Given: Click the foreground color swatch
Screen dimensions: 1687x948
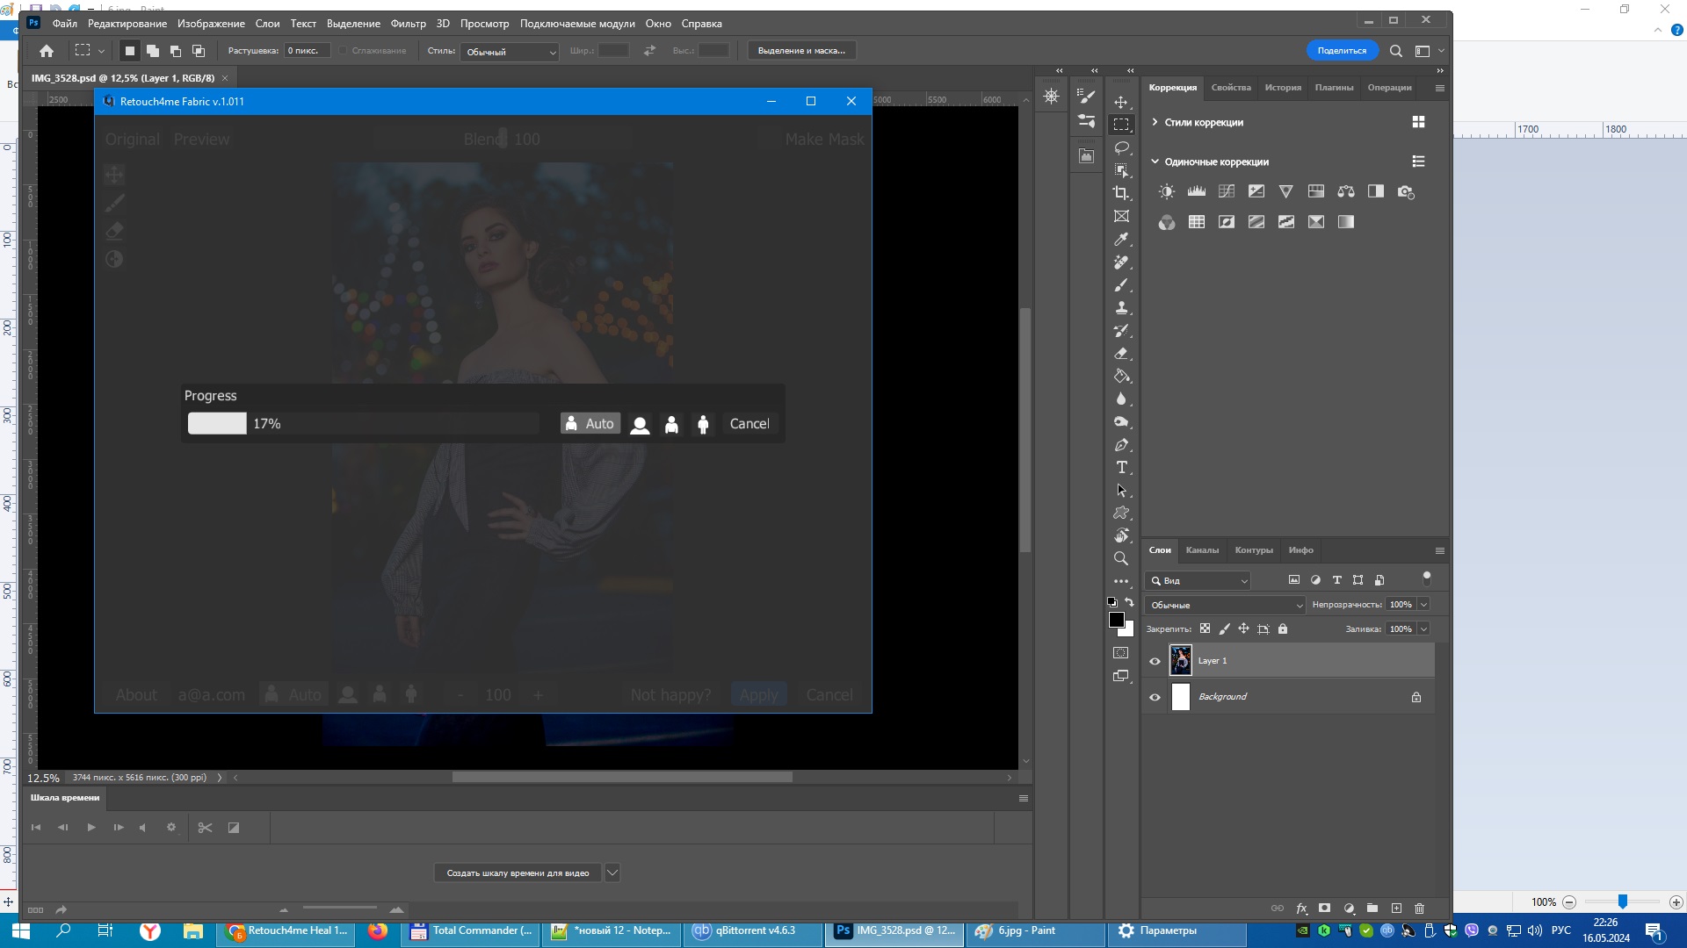Looking at the screenshot, I should point(1116,620).
